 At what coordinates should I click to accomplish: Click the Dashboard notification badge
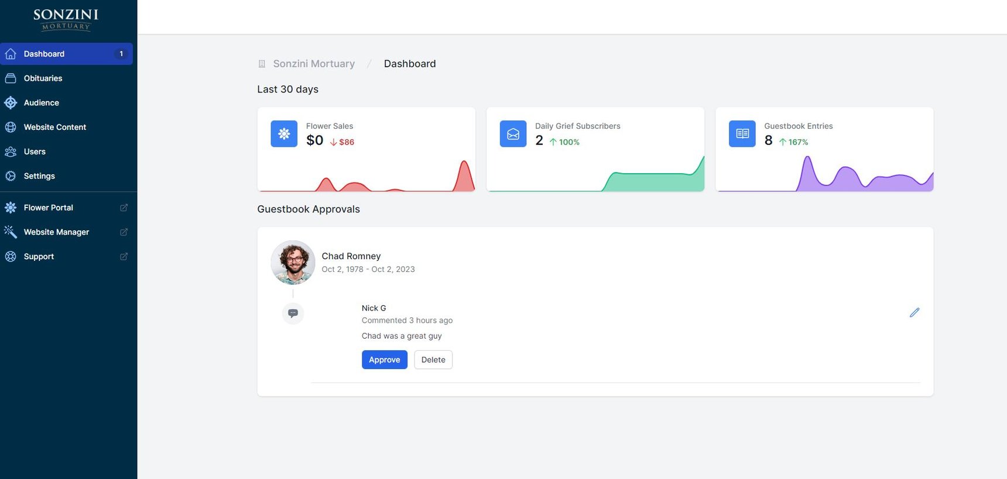(121, 54)
